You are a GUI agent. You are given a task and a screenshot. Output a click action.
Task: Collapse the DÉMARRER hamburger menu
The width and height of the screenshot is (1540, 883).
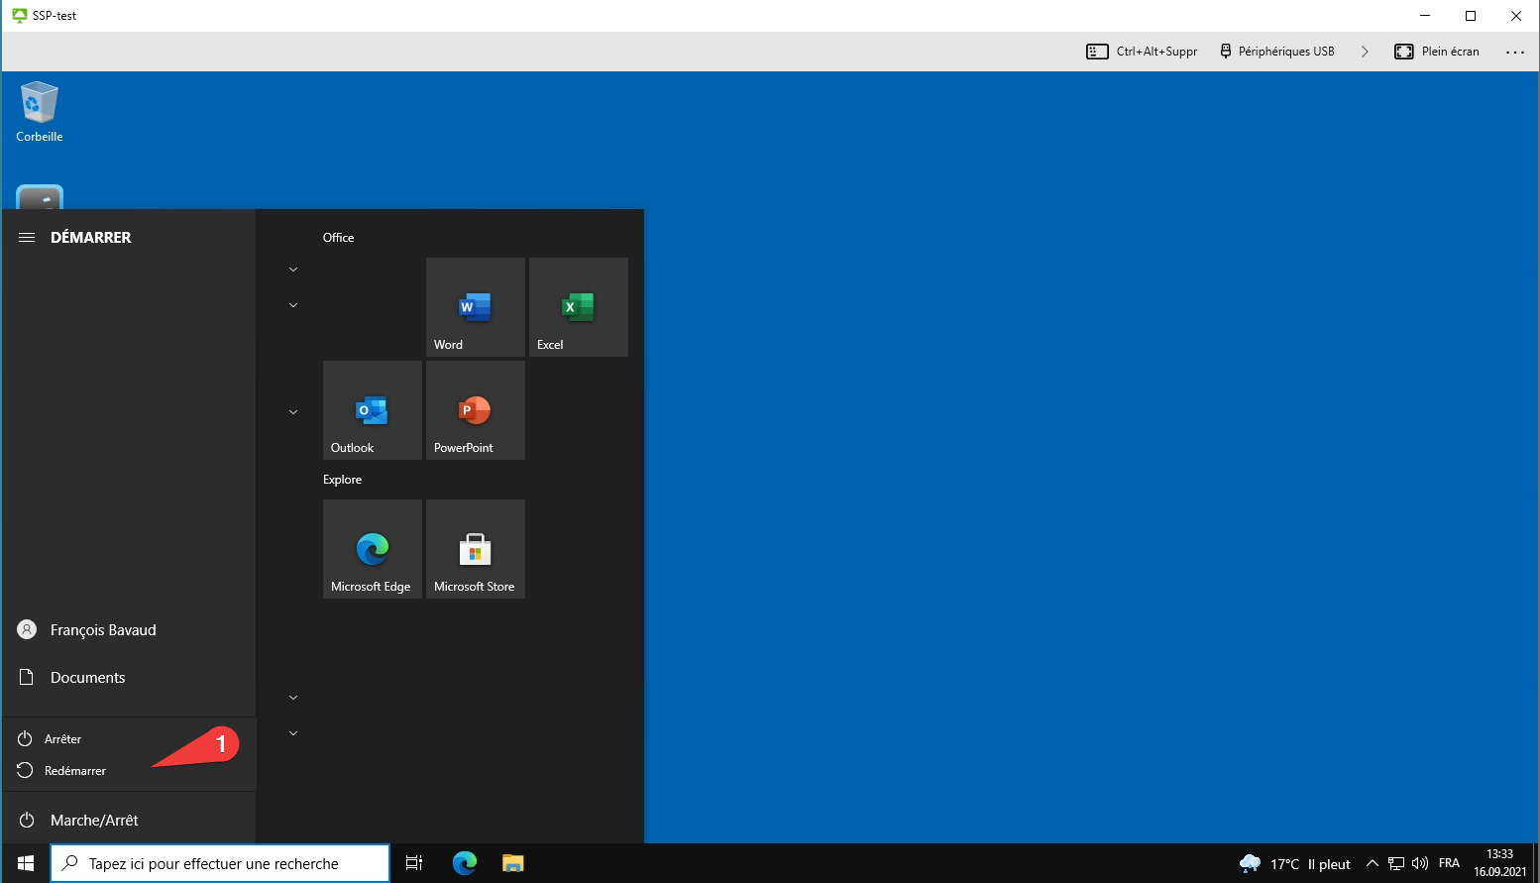(27, 238)
